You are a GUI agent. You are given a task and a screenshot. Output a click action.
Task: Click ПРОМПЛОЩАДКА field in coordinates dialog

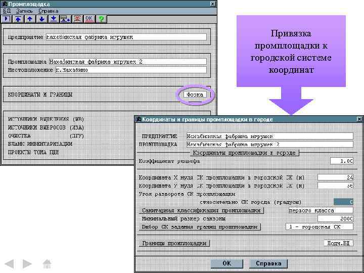(270, 144)
